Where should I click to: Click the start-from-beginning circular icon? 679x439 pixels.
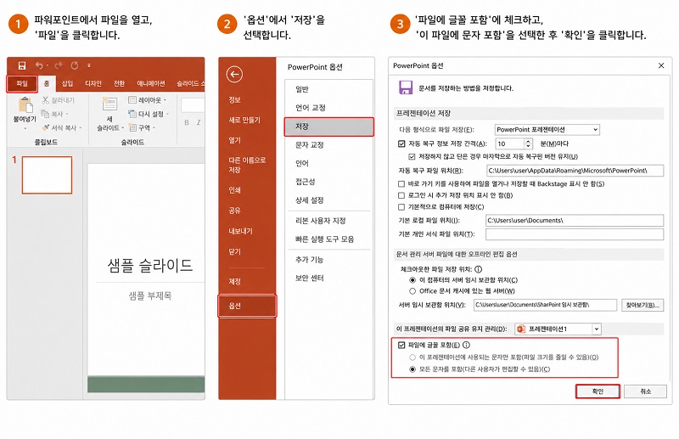pyautogui.click(x=75, y=65)
